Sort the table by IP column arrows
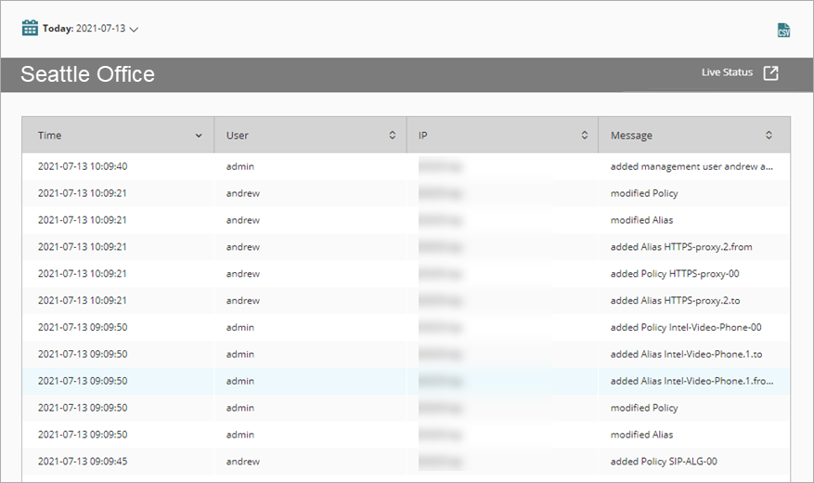 584,136
